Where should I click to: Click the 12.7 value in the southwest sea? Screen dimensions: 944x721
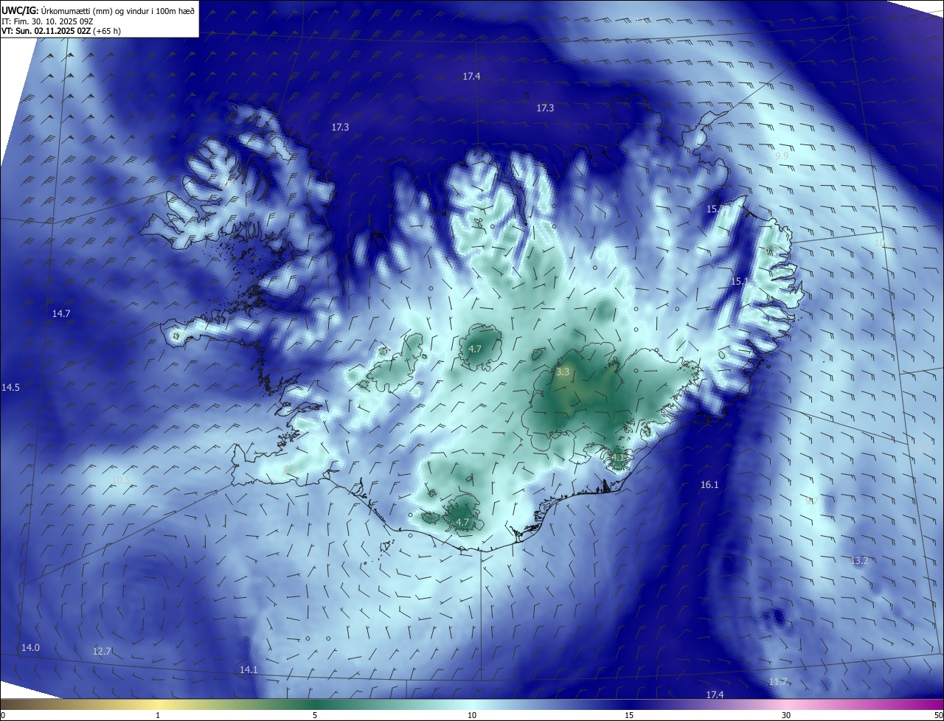tap(102, 652)
